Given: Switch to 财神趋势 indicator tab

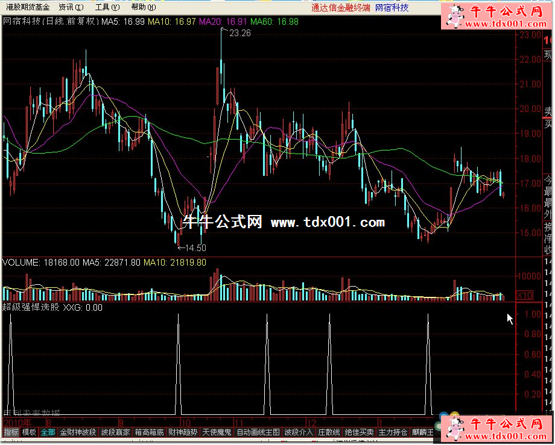Looking at the screenshot, I should (183, 432).
